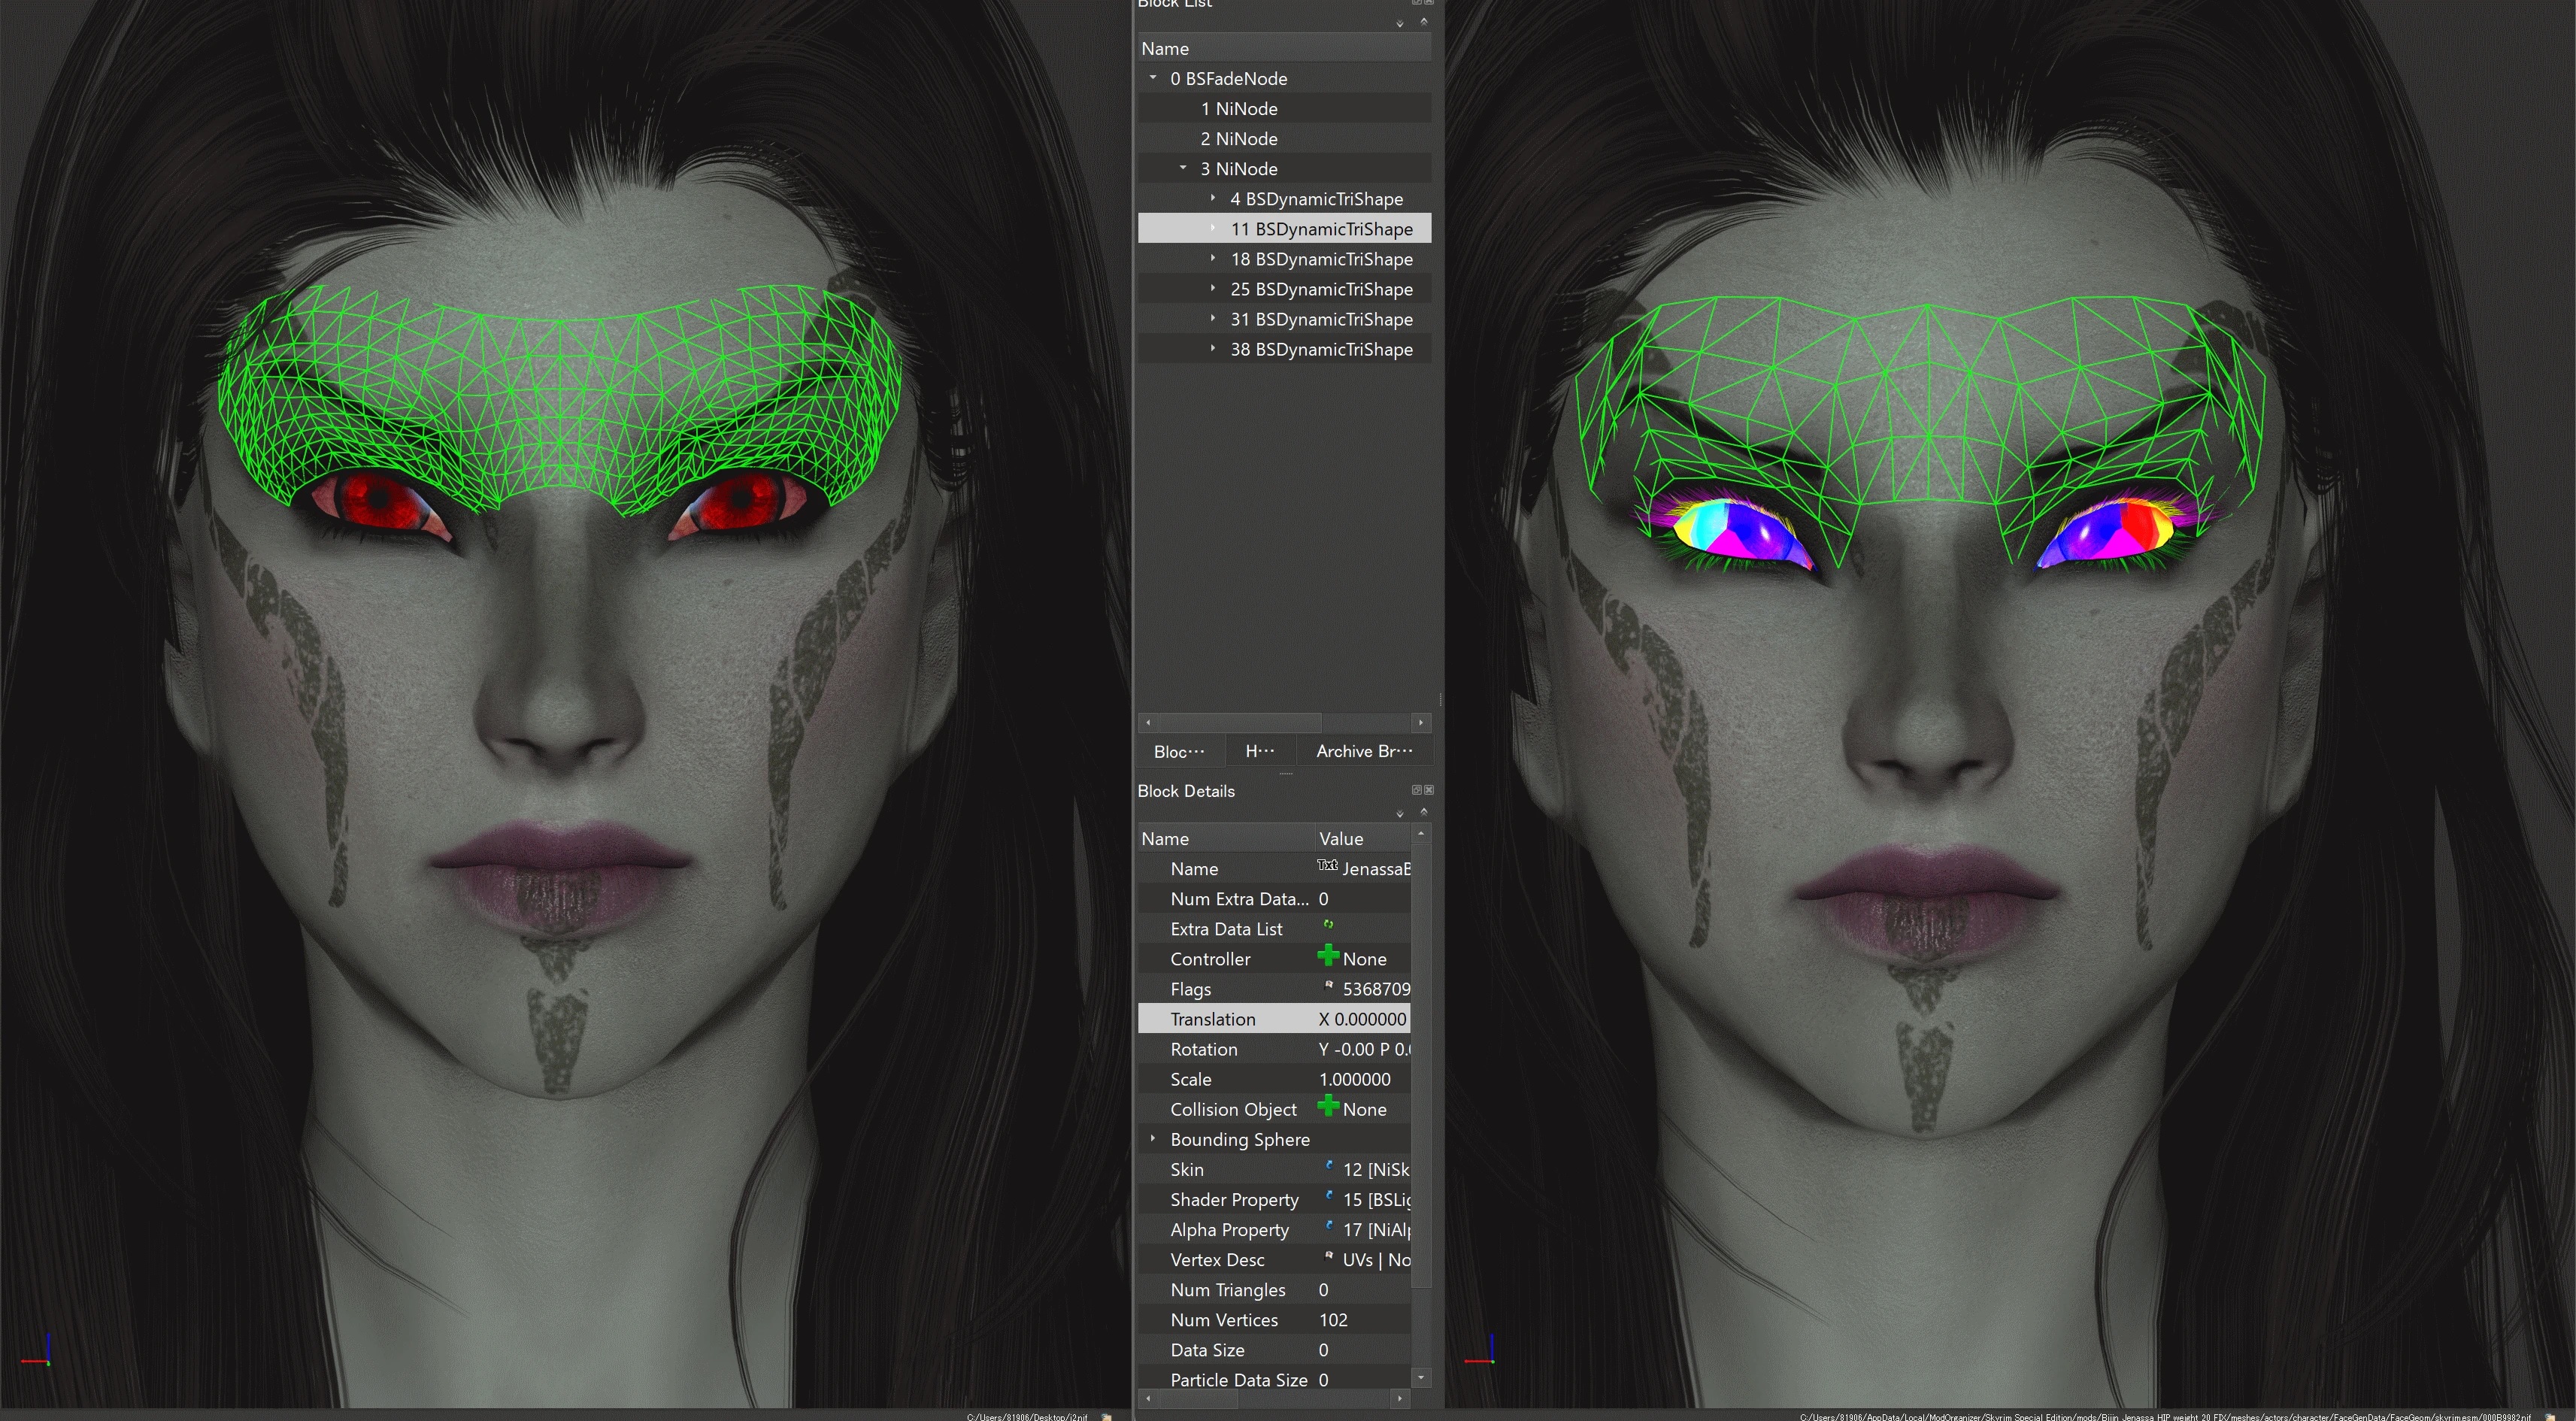Expand the Bounding Sphere row
The width and height of the screenshot is (2576, 1421).
click(1153, 1139)
